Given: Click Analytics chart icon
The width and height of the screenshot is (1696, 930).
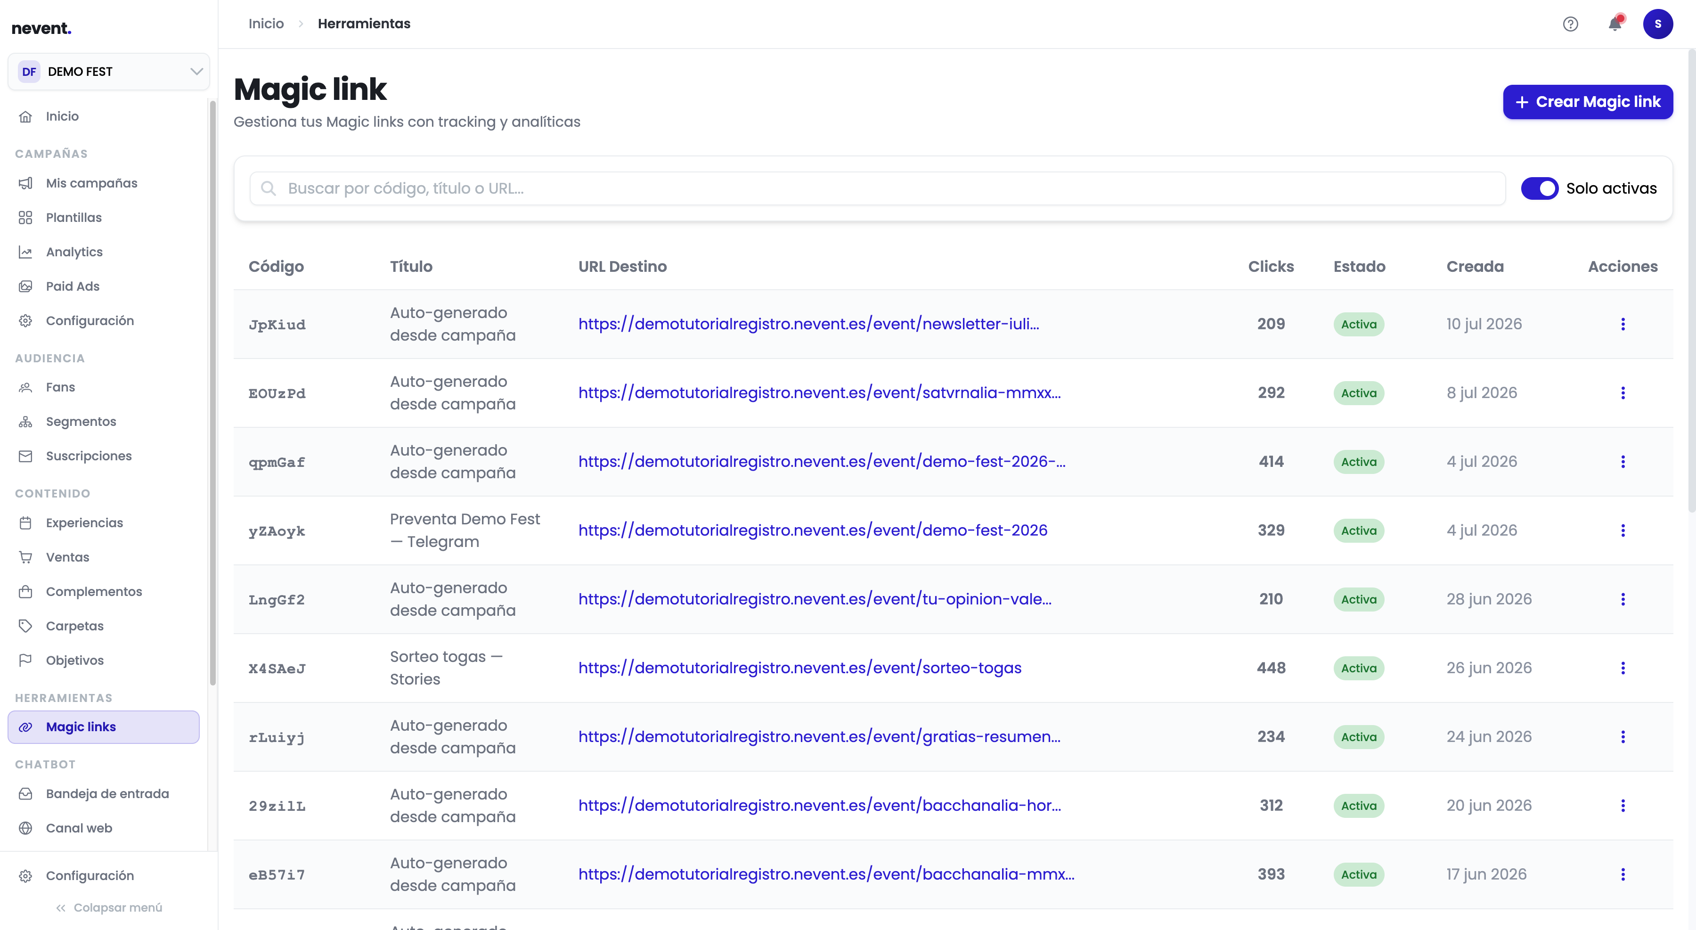Looking at the screenshot, I should (x=26, y=252).
